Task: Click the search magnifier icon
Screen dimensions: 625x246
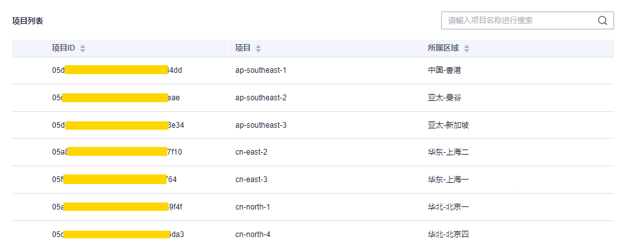Action: tap(603, 20)
